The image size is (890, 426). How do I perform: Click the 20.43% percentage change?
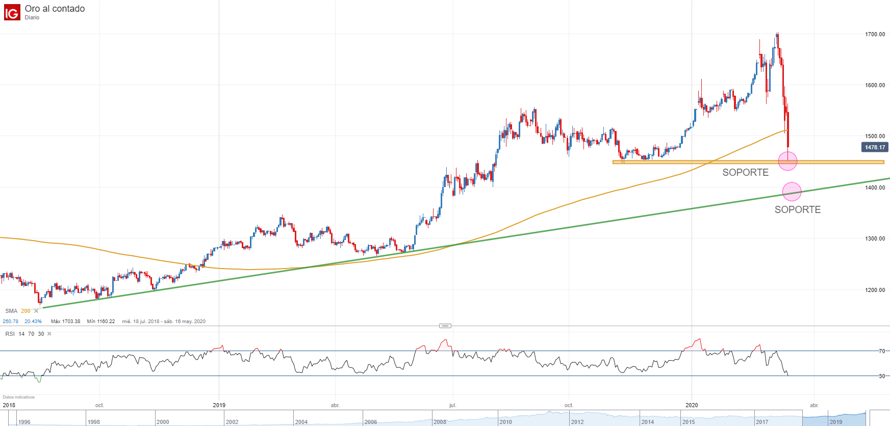[33, 322]
